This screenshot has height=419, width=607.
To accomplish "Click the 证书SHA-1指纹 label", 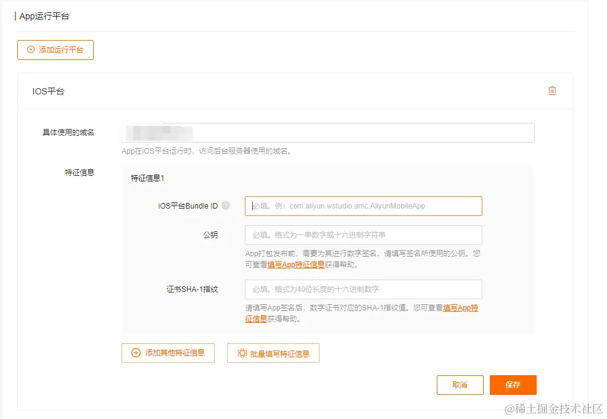I will pos(192,289).
